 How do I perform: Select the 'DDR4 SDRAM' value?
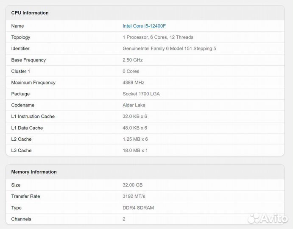coord(138,208)
